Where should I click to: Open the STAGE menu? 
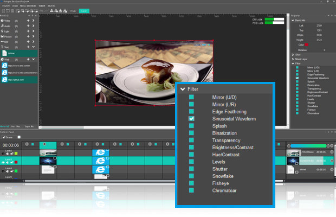[x=15, y=6]
